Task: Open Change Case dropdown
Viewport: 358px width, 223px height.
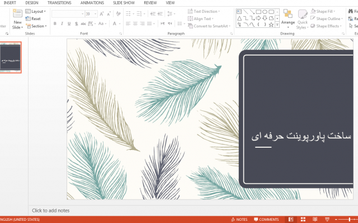Action: (102, 23)
